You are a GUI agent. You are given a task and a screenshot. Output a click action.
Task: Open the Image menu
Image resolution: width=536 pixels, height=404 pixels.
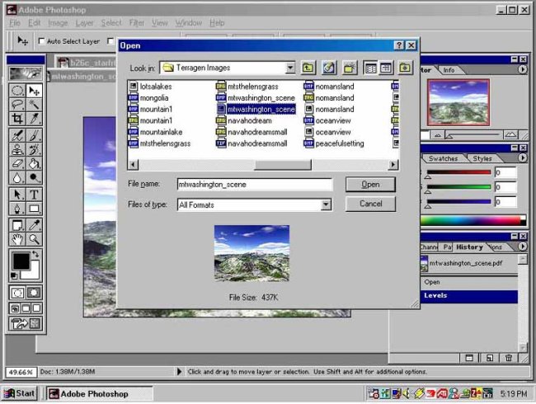58,23
